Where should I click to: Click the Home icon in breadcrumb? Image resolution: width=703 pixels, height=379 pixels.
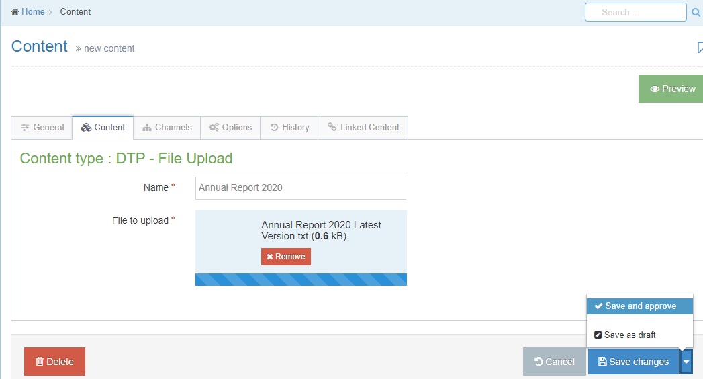pyautogui.click(x=15, y=12)
